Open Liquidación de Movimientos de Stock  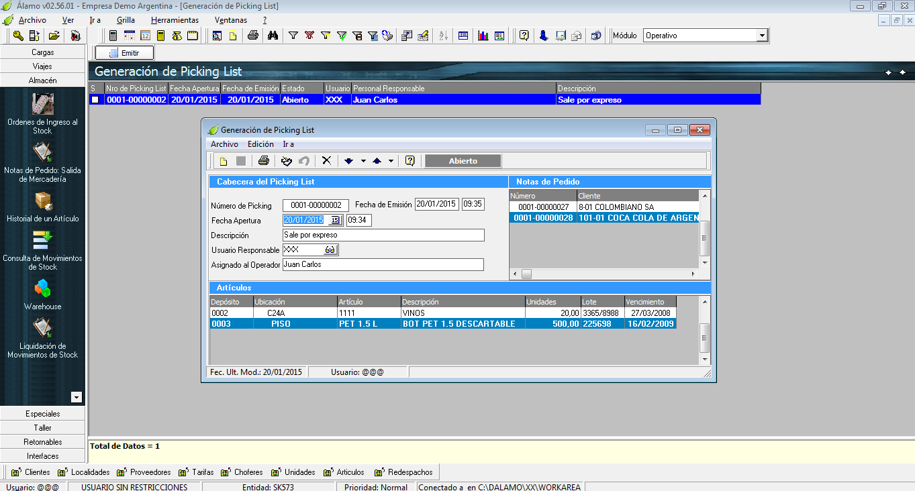coord(42,338)
